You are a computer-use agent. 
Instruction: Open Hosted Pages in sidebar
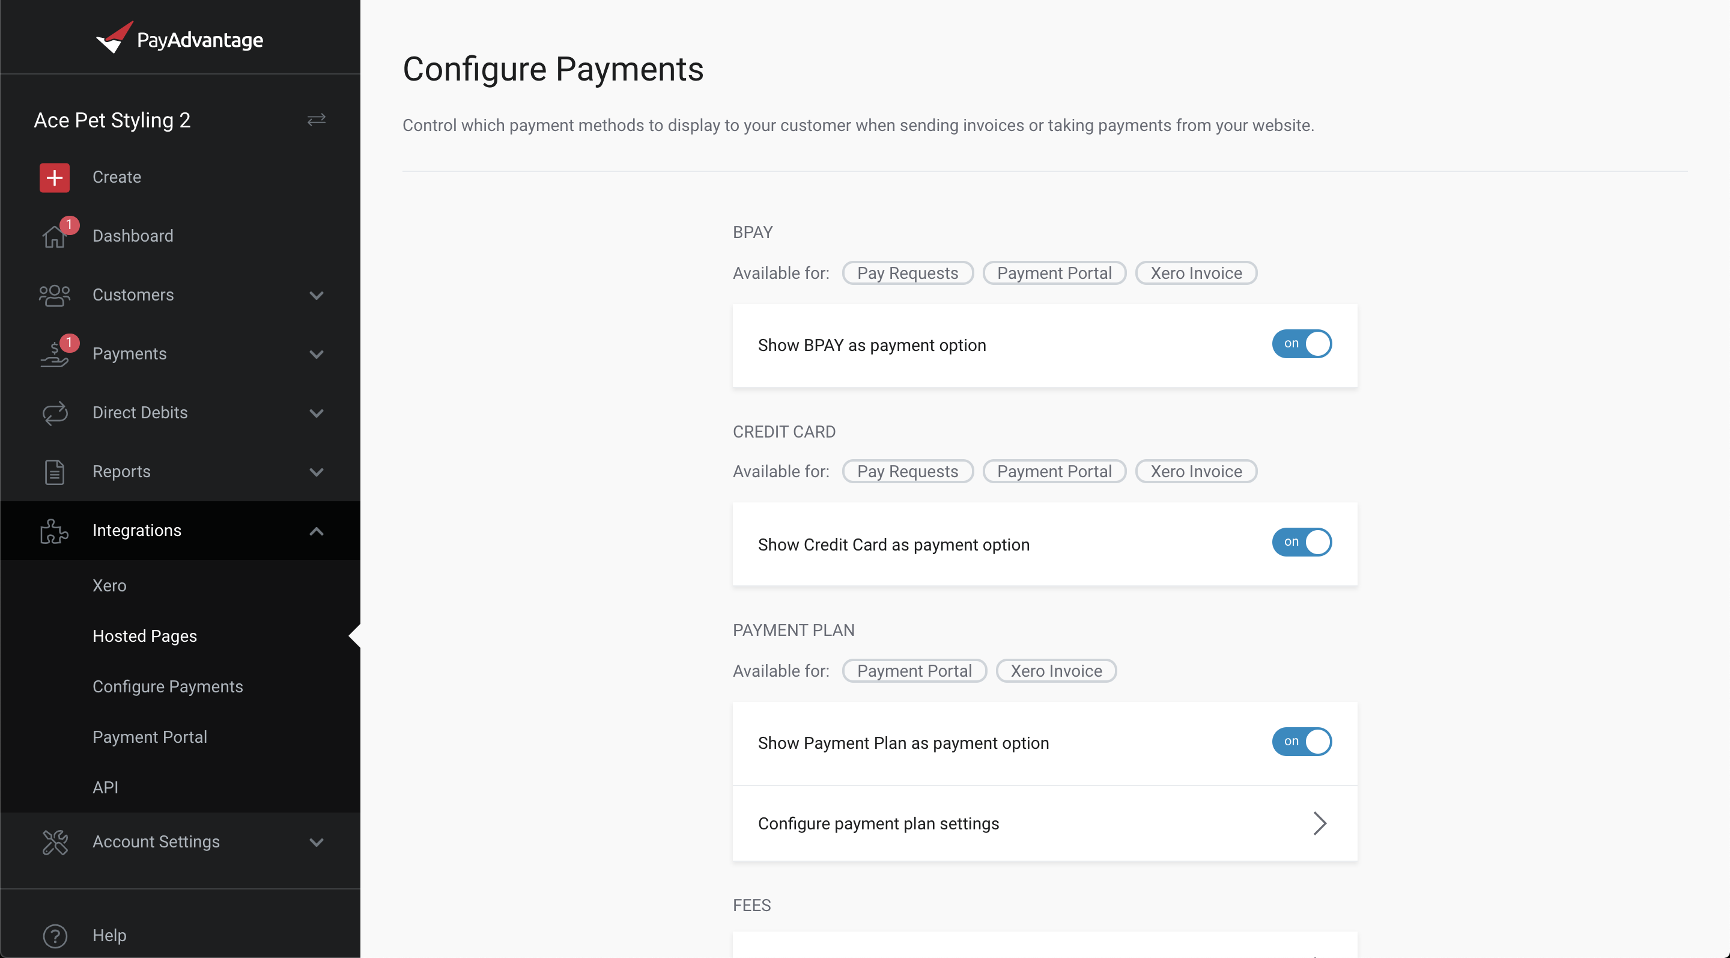[x=145, y=635]
